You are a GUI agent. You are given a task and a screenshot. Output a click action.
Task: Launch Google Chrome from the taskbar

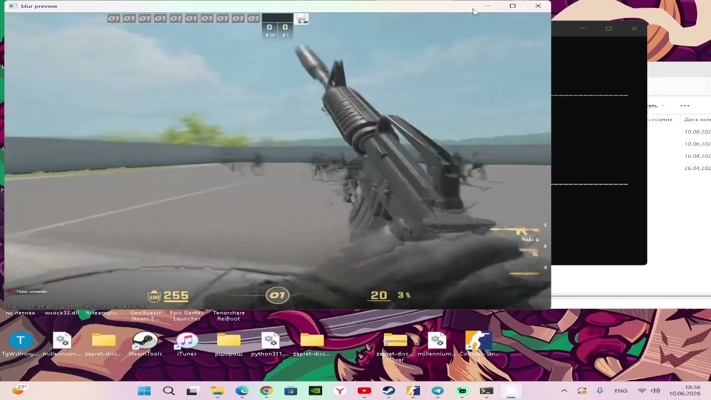pyautogui.click(x=266, y=391)
